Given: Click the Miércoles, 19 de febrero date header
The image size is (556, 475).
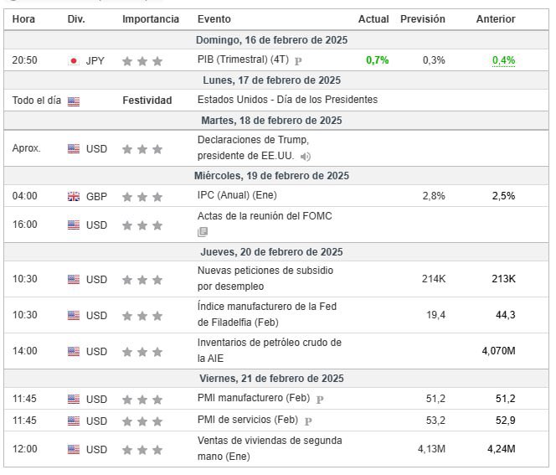Looking at the screenshot, I should point(271,176).
